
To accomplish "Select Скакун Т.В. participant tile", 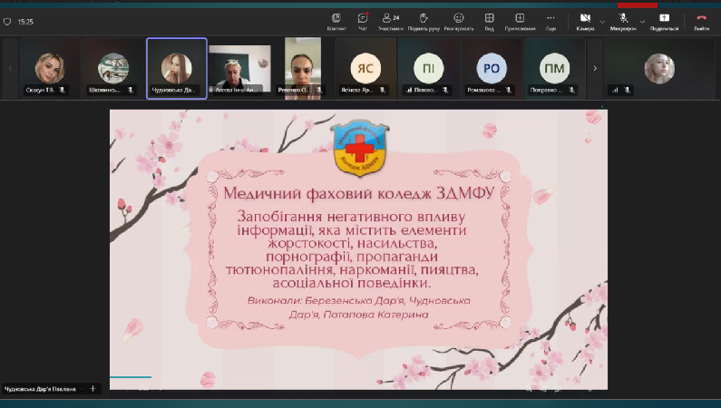I will [x=50, y=69].
